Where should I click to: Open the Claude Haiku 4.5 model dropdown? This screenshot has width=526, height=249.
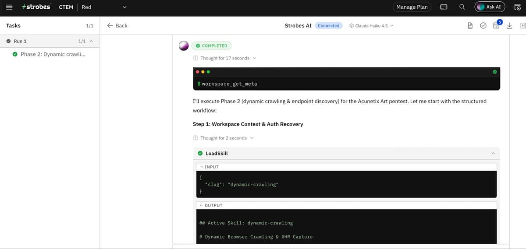tap(371, 26)
